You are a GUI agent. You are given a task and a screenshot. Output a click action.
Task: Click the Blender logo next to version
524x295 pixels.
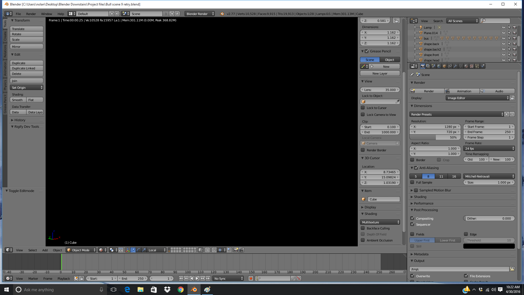[222, 14]
